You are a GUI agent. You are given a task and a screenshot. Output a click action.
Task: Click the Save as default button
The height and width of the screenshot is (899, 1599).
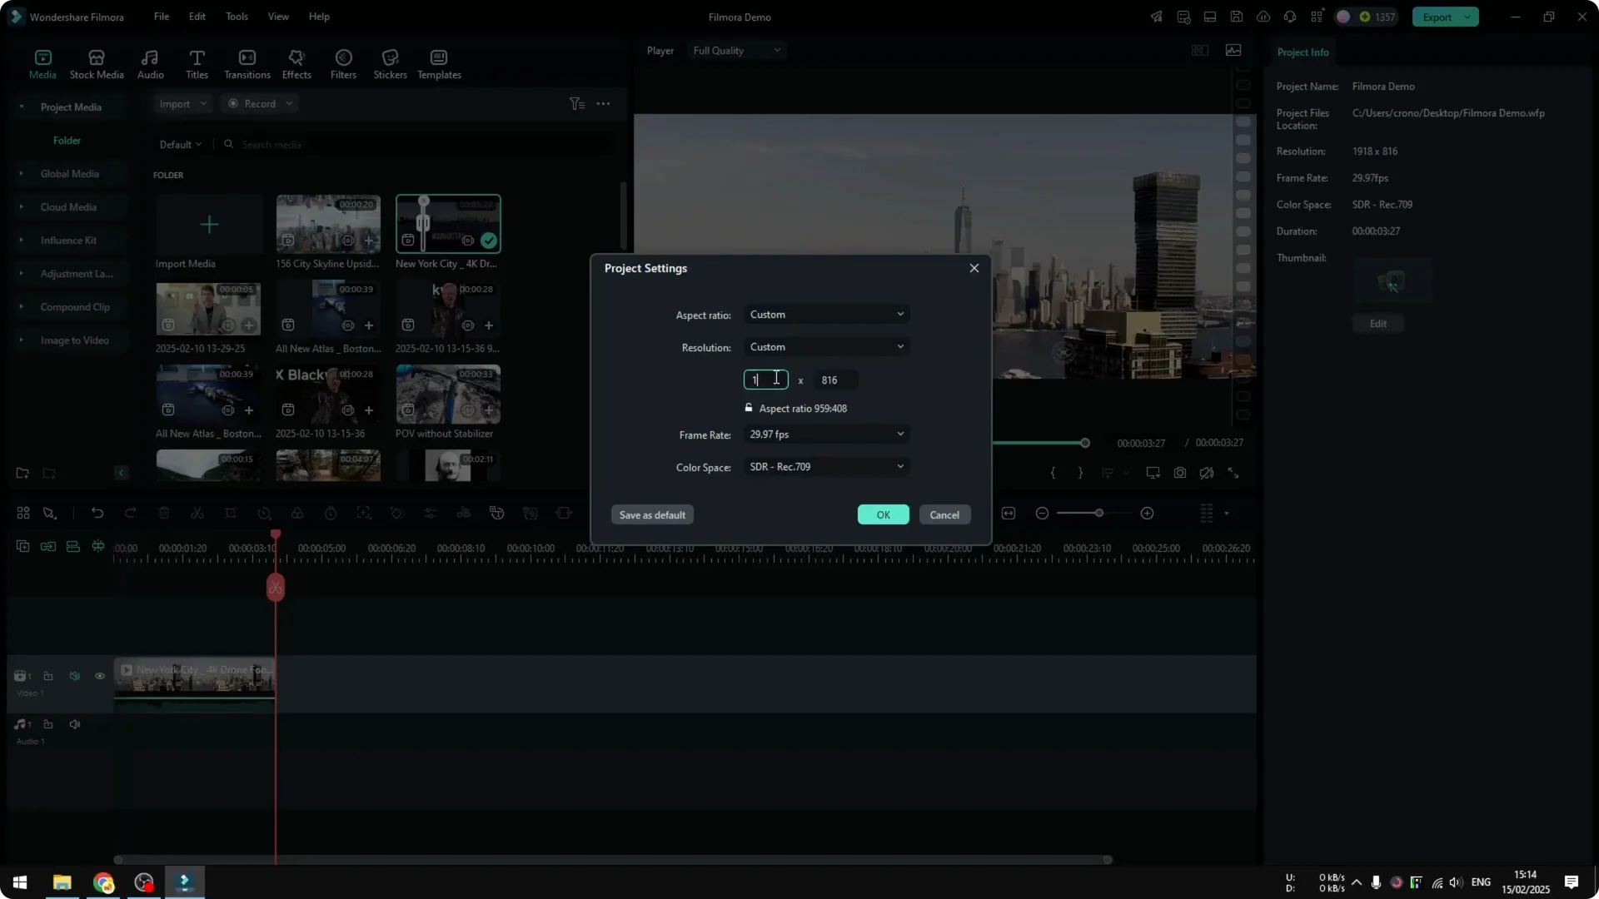pos(652,515)
